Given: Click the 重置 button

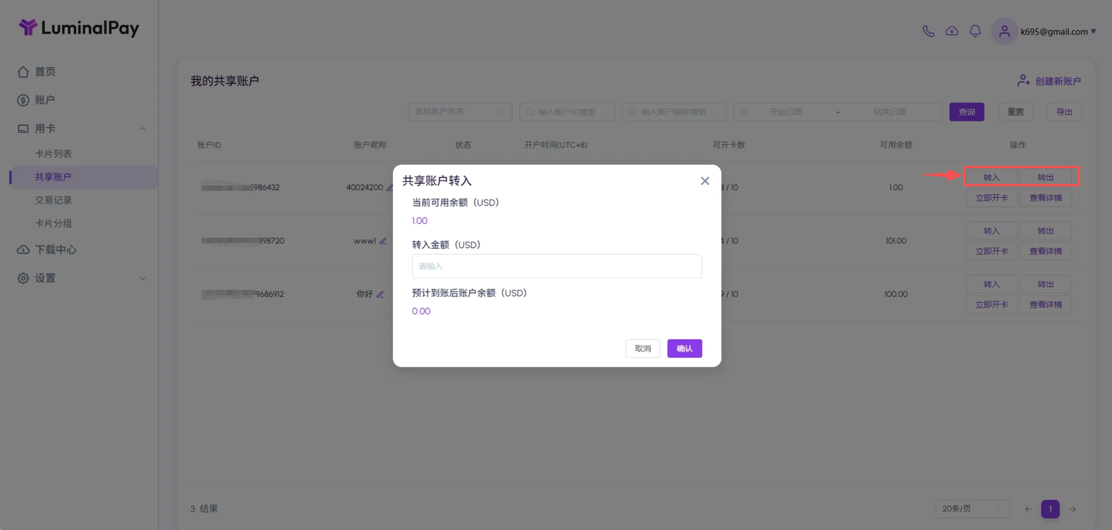Looking at the screenshot, I should click(1015, 112).
